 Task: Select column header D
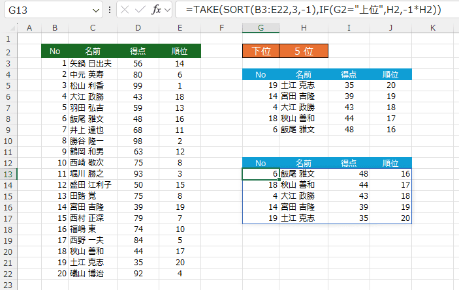click(x=138, y=27)
